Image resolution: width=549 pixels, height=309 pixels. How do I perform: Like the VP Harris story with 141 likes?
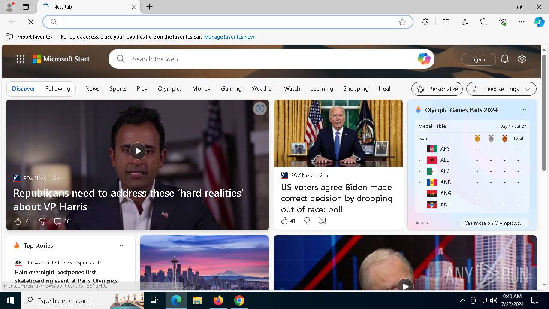tap(22, 221)
